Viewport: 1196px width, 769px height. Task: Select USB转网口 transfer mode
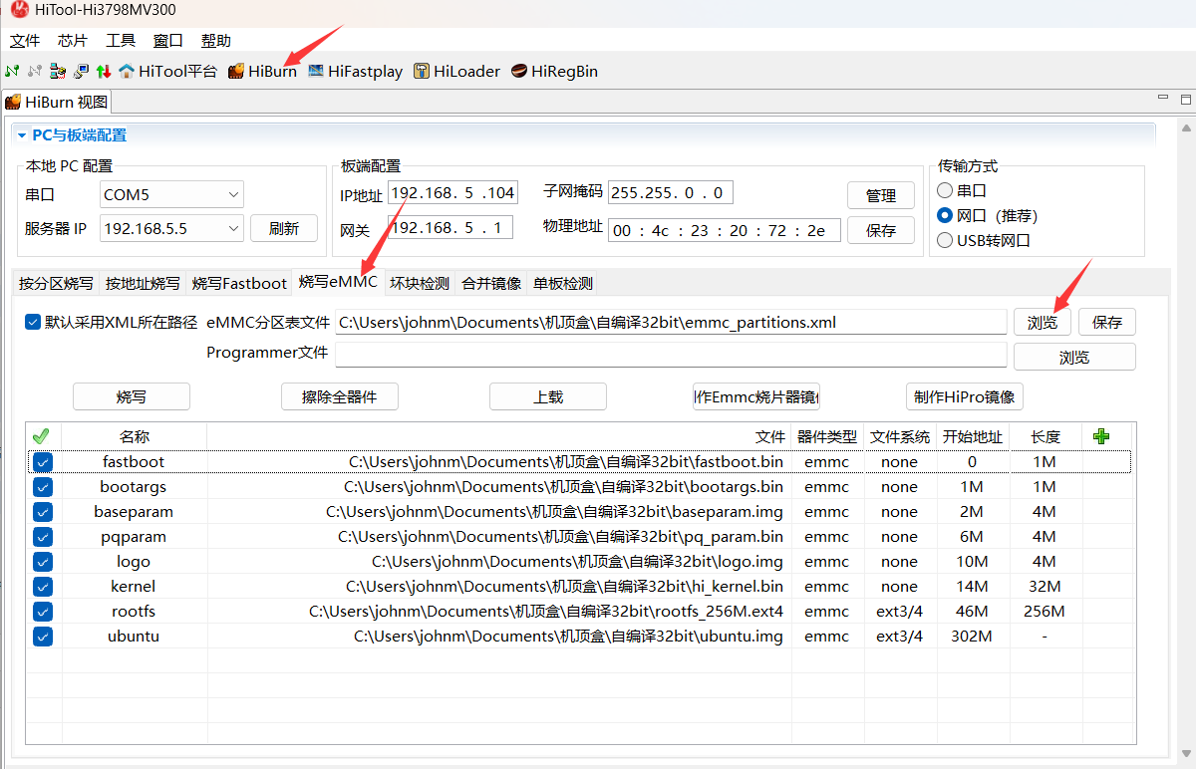point(945,240)
